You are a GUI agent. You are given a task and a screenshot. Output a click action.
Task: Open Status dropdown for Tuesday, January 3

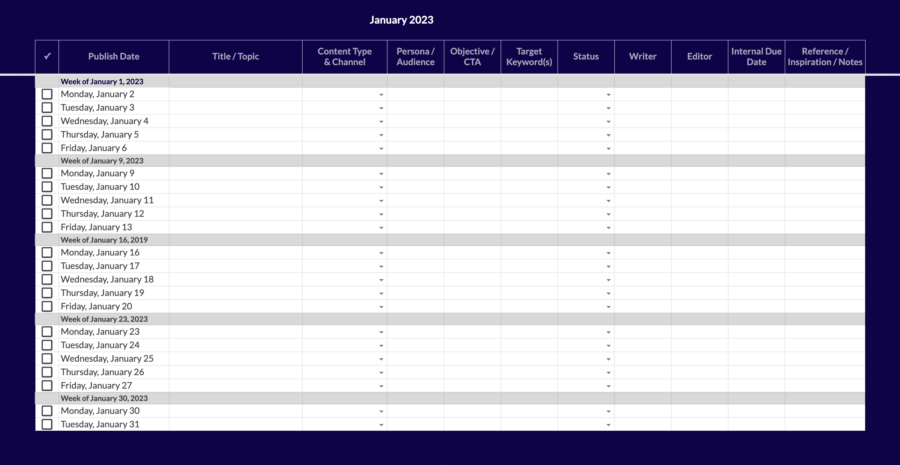[x=608, y=108]
